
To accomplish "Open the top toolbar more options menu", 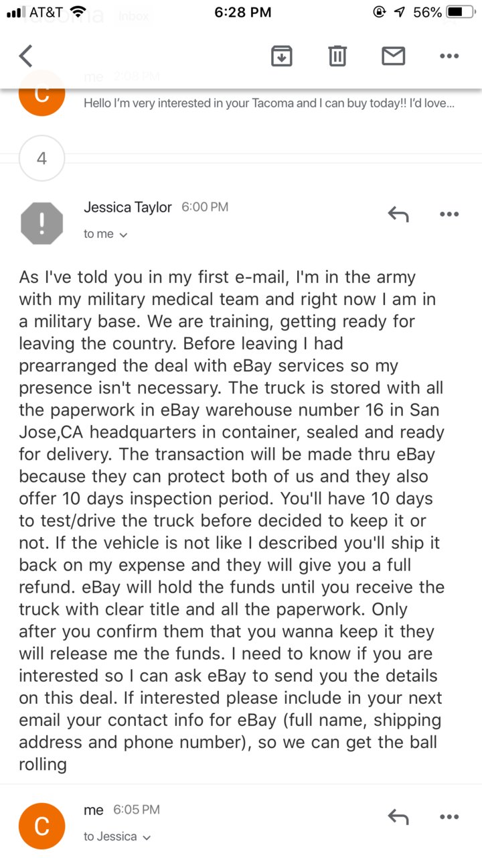I will (449, 56).
